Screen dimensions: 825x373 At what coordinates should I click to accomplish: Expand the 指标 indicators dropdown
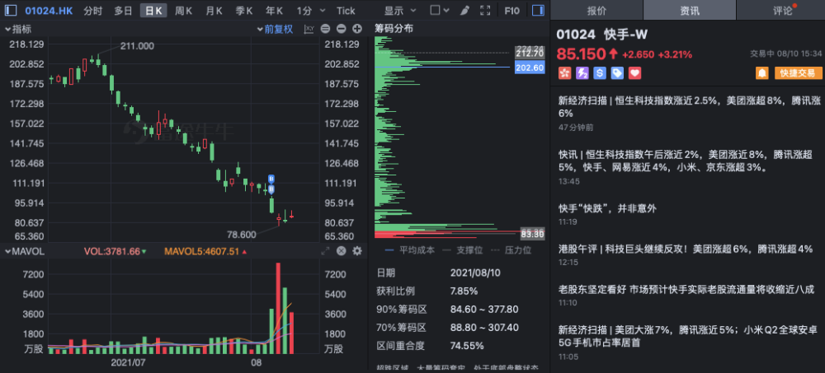coord(18,30)
